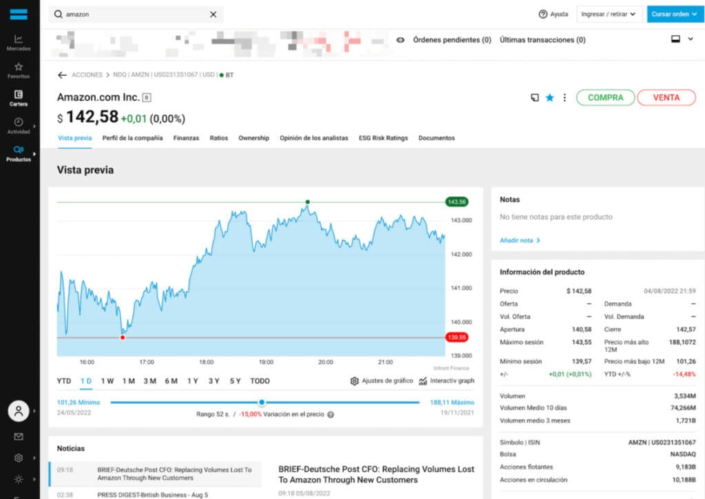Select 1 M chart range
The width and height of the screenshot is (705, 499).
click(129, 381)
